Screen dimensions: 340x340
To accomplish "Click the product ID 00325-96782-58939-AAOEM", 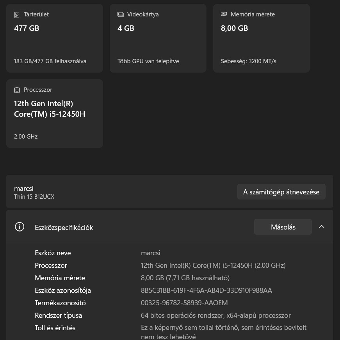I will coord(184,303).
